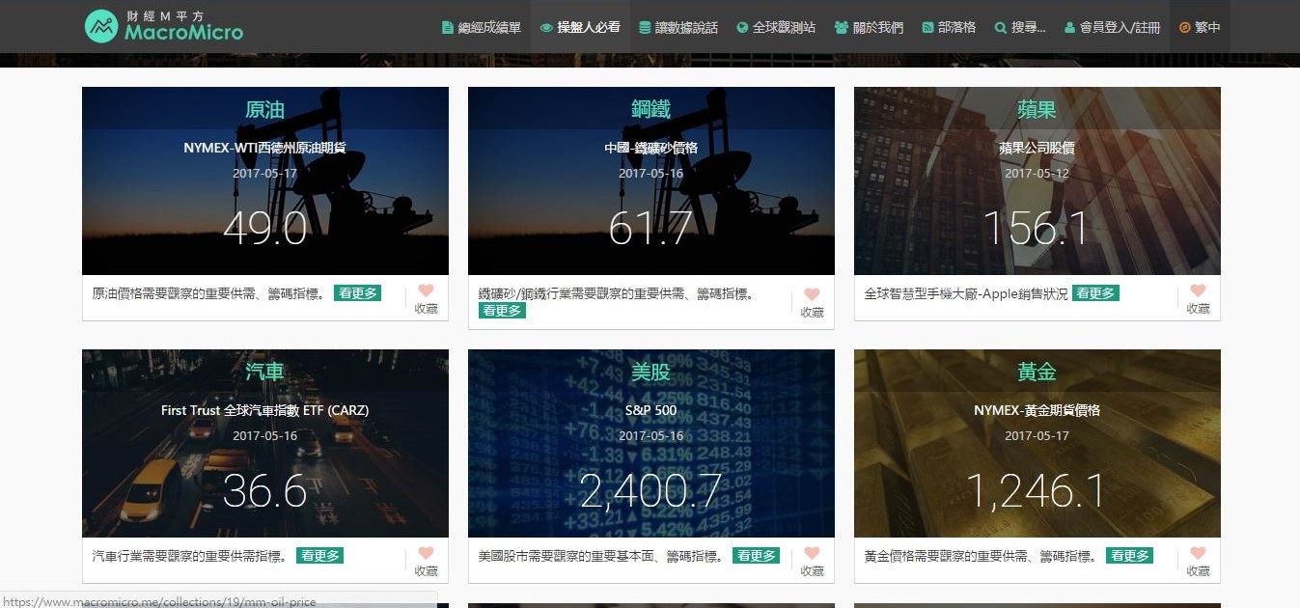Screen dimensions: 1300x608
Task: Open 操盤人必看 navigation item
Action: 580,27
